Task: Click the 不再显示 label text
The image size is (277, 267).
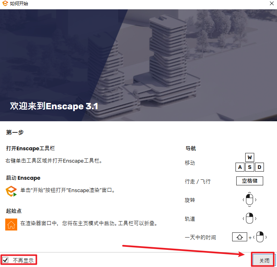Action: pyautogui.click(x=23, y=260)
